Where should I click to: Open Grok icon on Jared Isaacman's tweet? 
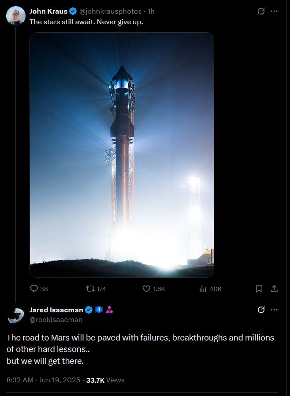(x=261, y=310)
